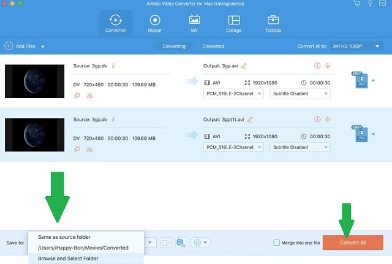The width and height of the screenshot is (392, 264).
Task: Show source info for the first 3gp.dv file
Action: (x=113, y=65)
